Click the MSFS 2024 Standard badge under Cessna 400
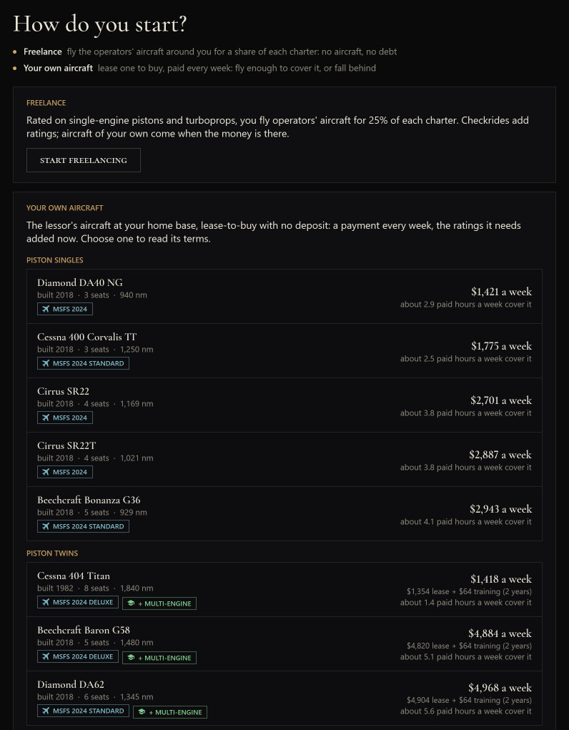Image resolution: width=569 pixels, height=730 pixels. (83, 363)
